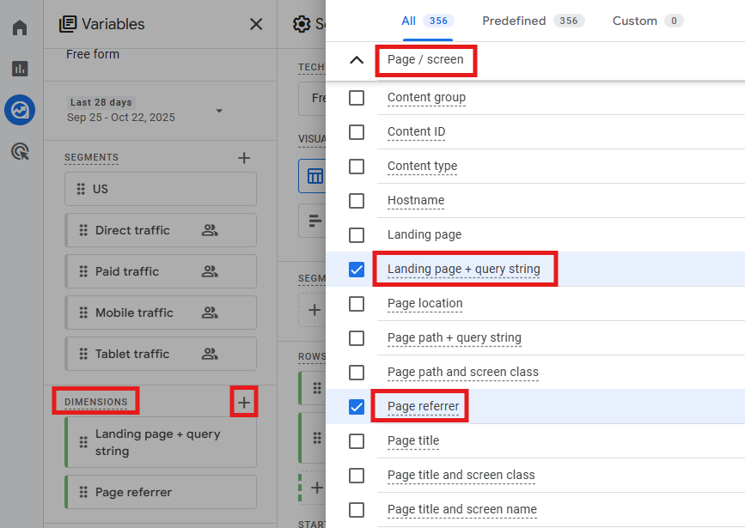Check the Landing page checkbox

coord(357,235)
